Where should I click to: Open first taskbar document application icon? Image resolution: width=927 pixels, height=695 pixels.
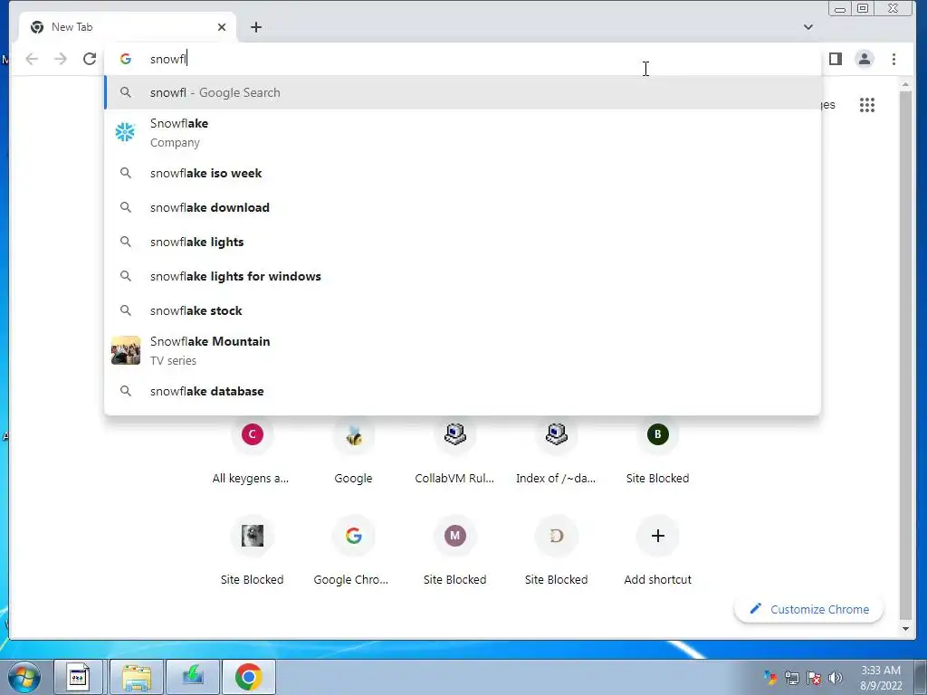78,677
